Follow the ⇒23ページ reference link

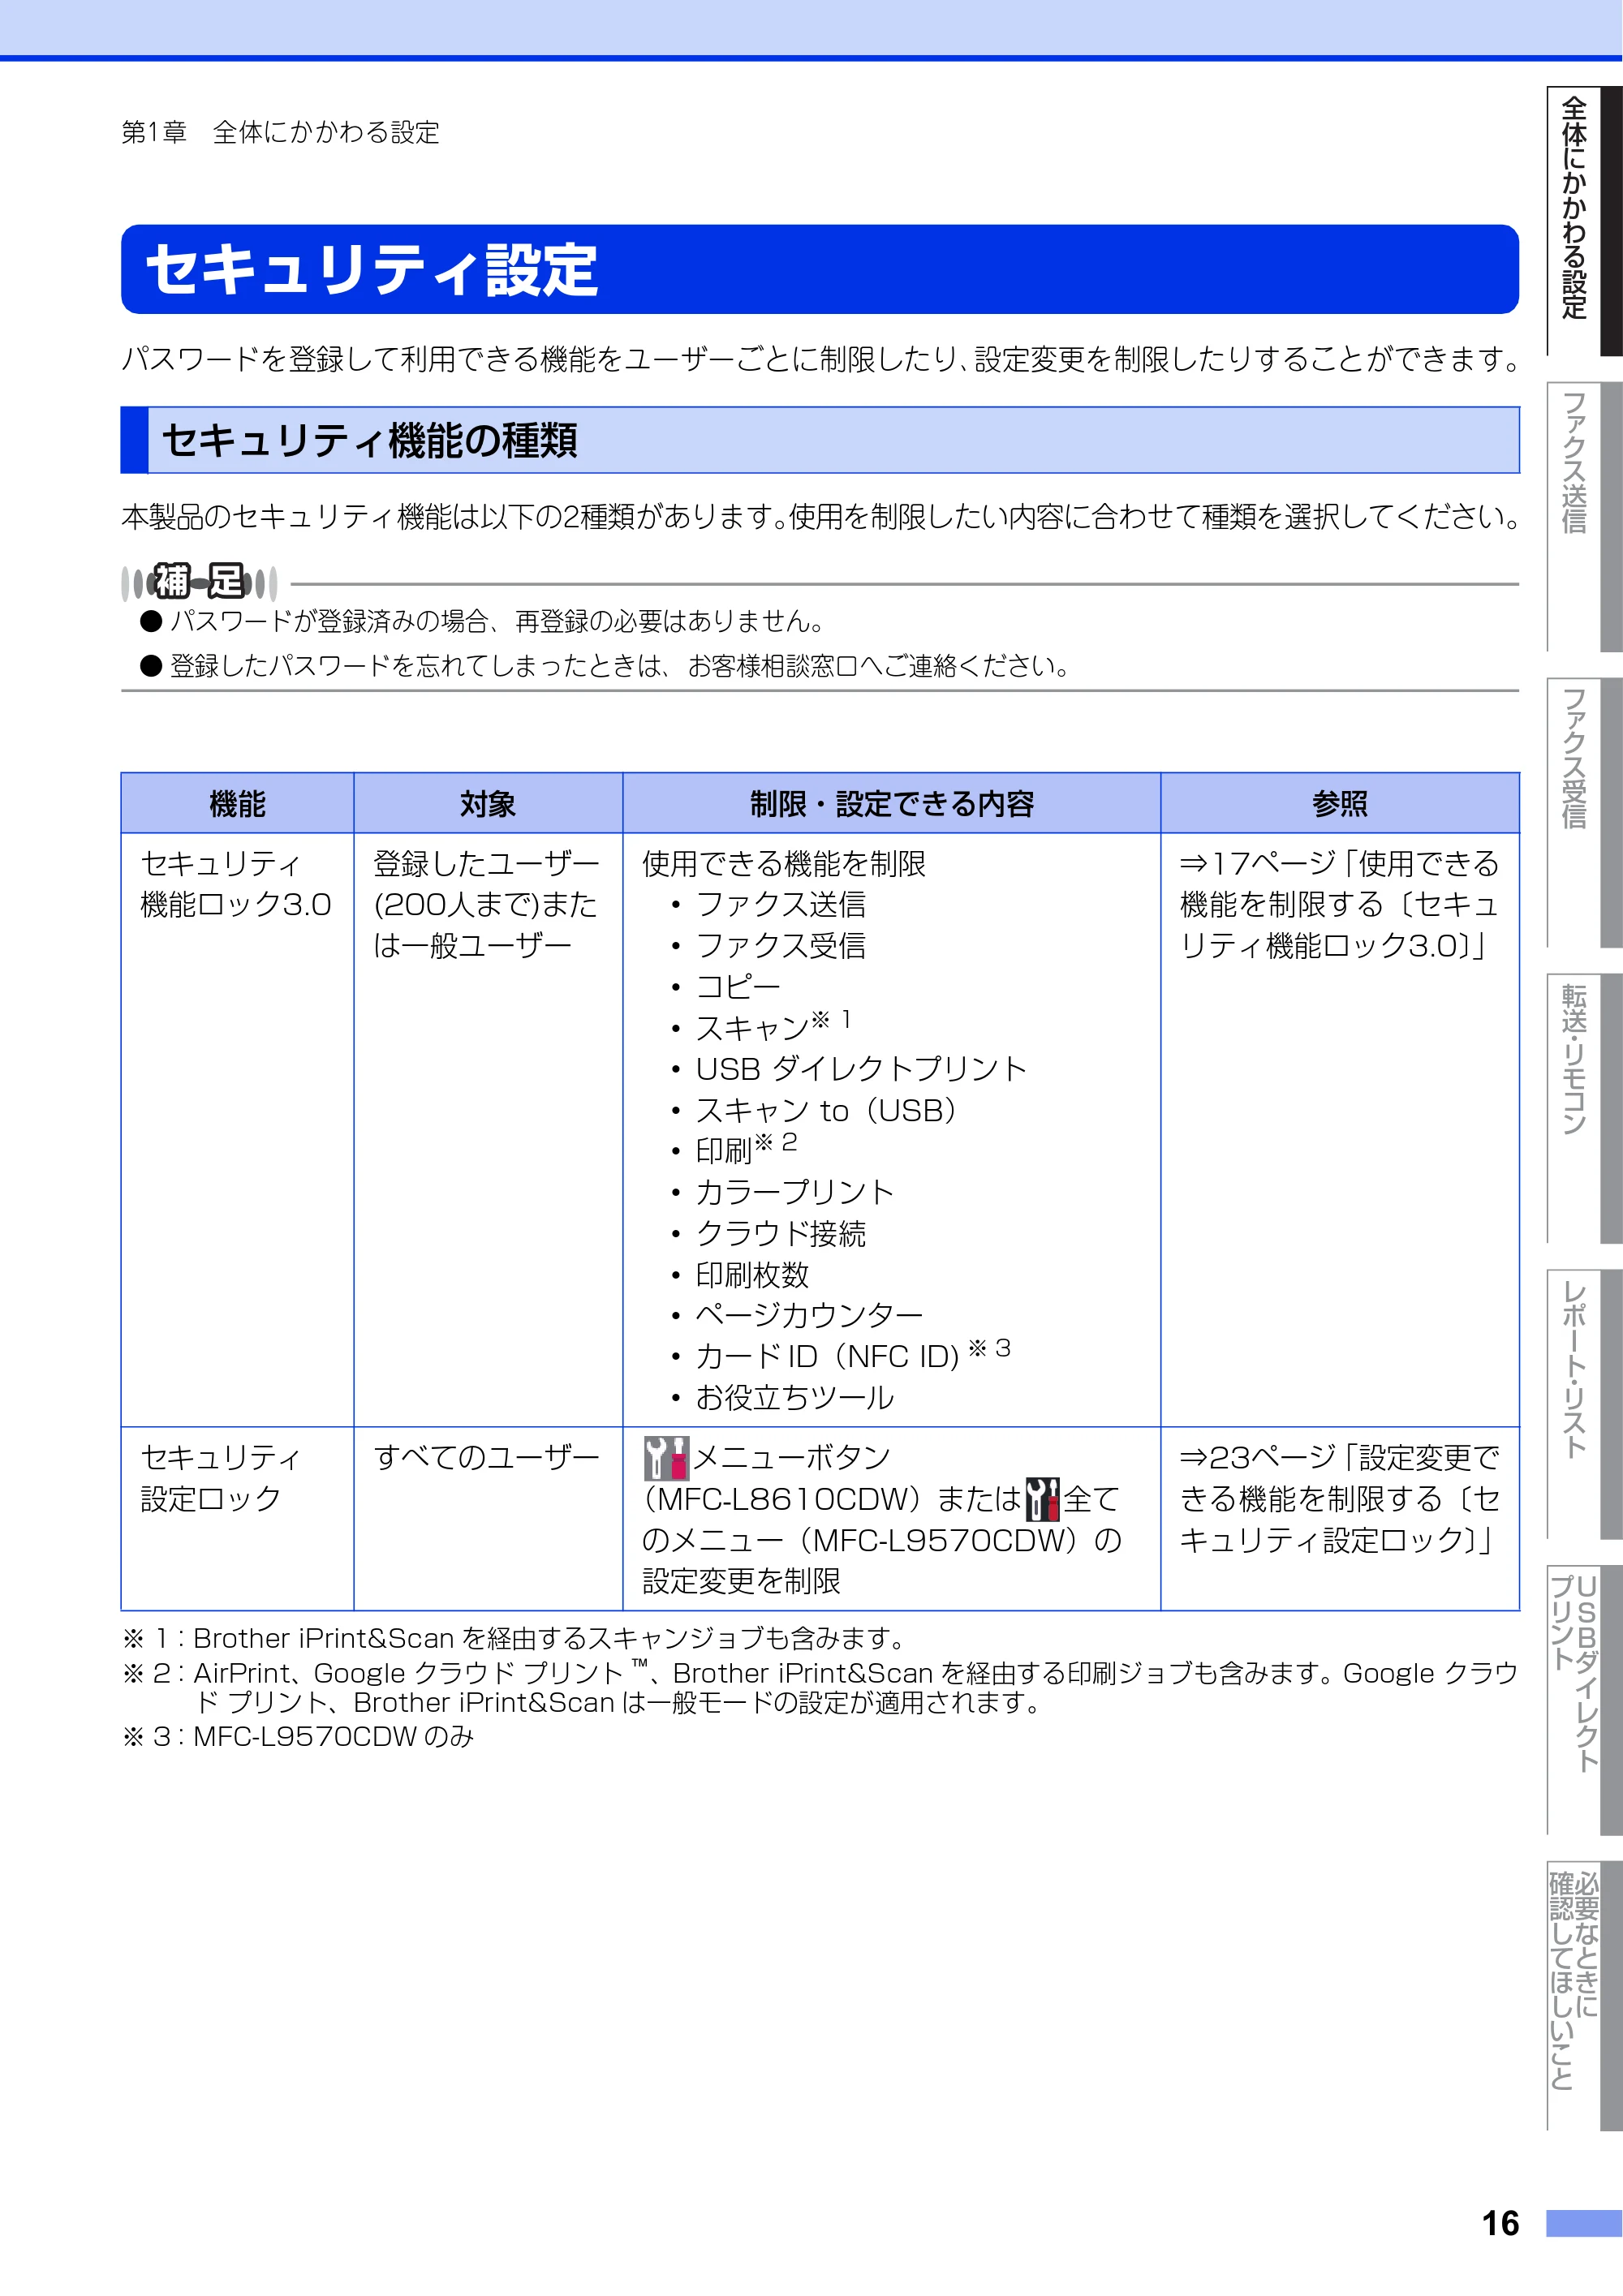[1339, 1498]
